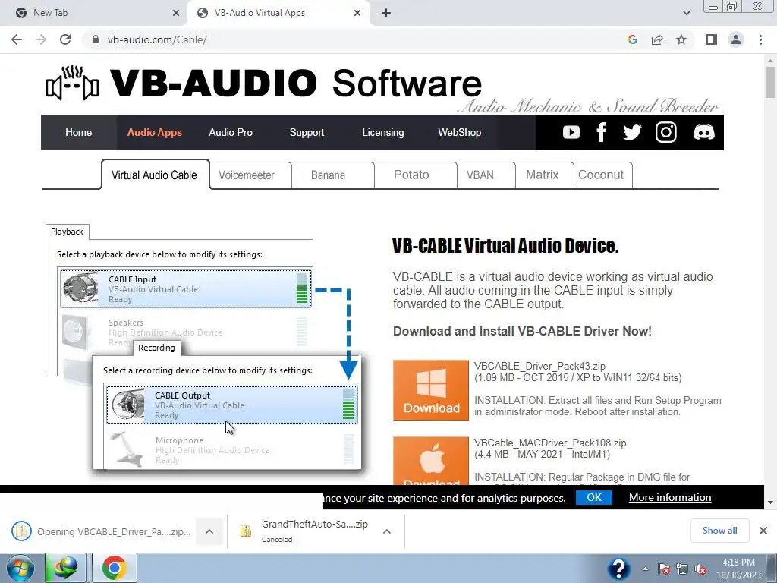Select the Virtual Audio Cable tab
Image resolution: width=777 pixels, height=583 pixels.
pos(155,175)
